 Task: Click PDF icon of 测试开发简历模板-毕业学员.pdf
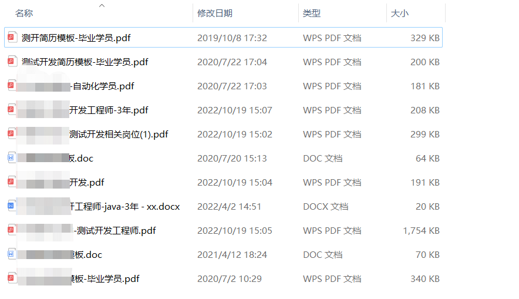point(12,61)
